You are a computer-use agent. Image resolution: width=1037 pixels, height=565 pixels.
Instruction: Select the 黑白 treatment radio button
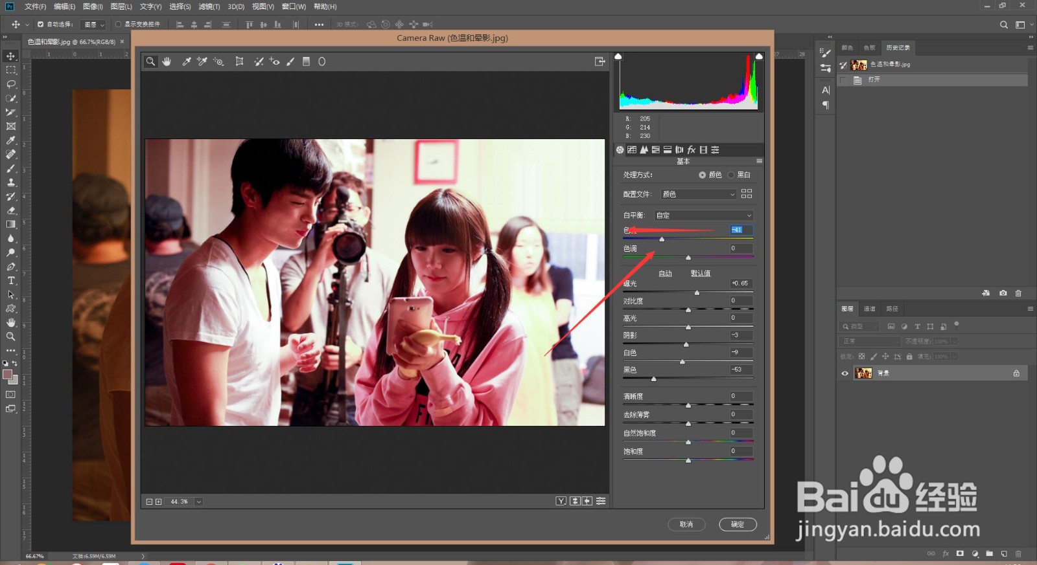[x=731, y=175]
